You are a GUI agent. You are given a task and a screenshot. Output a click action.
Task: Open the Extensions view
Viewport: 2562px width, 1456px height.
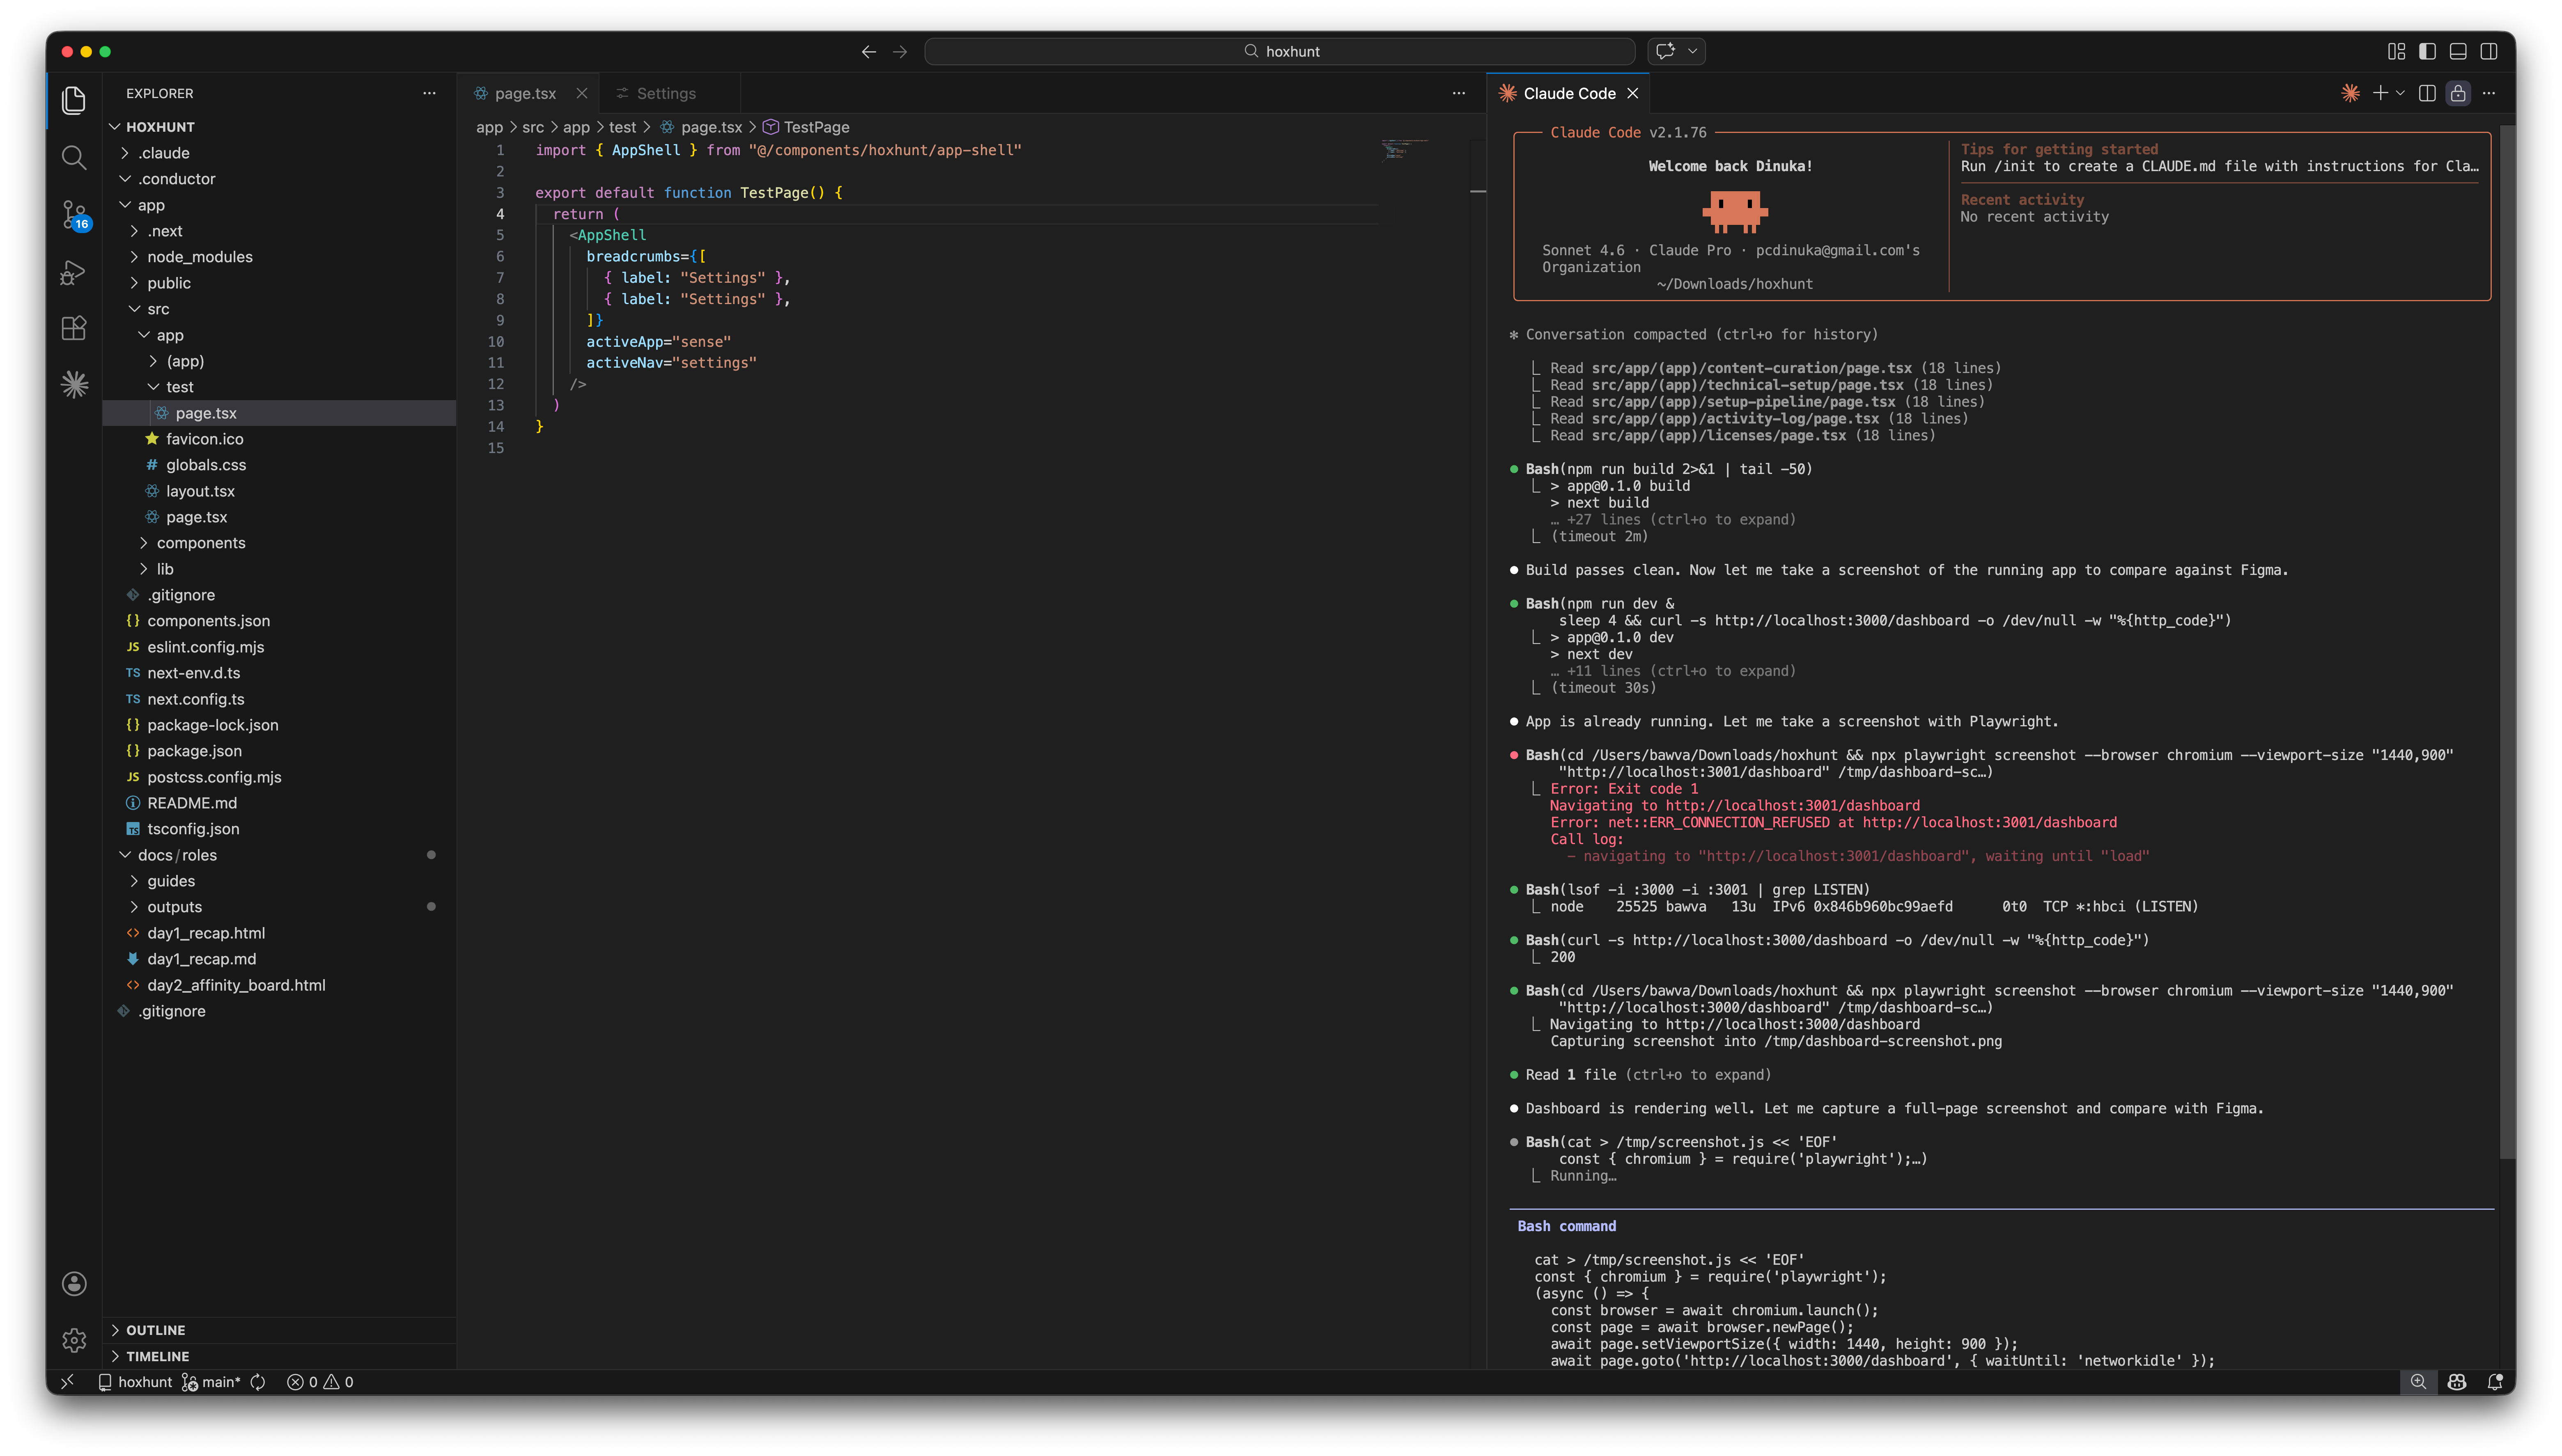[x=73, y=328]
